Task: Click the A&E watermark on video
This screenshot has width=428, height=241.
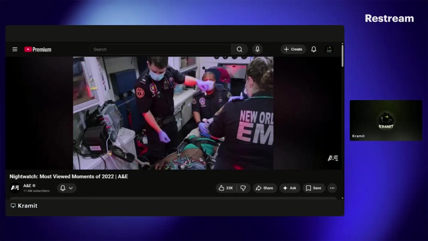Action: click(x=333, y=158)
